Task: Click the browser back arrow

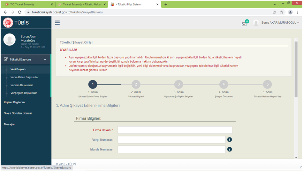Action: pyautogui.click(x=5, y=12)
